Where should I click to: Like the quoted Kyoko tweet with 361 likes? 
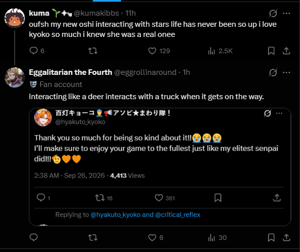coord(159,198)
